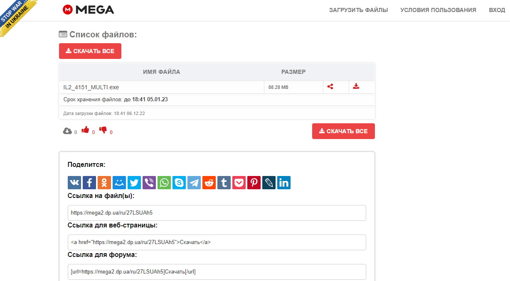Share the file via Viber
510x281 pixels.
pos(149,183)
